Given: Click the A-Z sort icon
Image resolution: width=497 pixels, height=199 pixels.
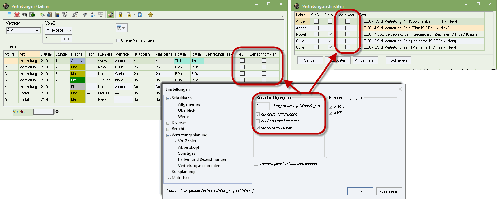Looking at the screenshot, I should coord(93,15).
